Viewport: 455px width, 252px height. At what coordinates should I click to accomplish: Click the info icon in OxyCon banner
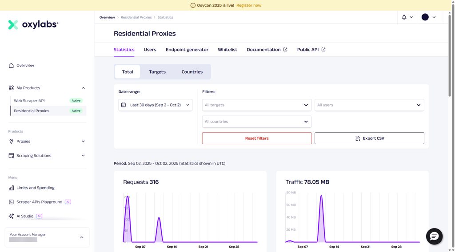click(x=193, y=5)
